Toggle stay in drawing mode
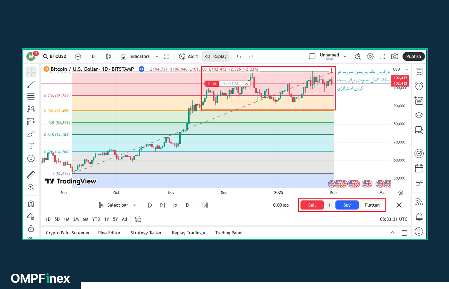449x289 pixels. (x=31, y=216)
